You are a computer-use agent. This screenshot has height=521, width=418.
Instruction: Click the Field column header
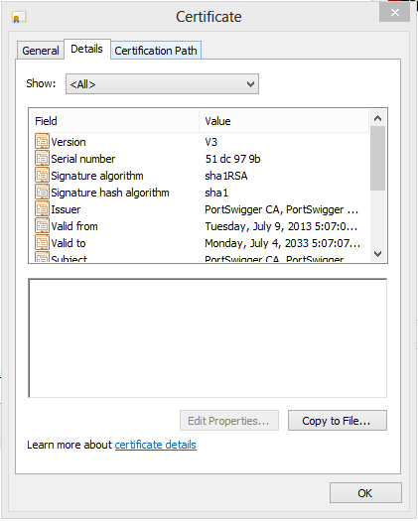(114, 121)
